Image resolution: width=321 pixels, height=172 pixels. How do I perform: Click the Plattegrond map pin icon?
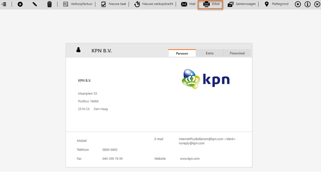click(266, 4)
